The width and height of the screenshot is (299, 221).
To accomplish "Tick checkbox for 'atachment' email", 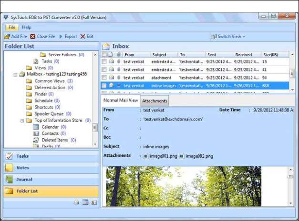I will [104, 78].
